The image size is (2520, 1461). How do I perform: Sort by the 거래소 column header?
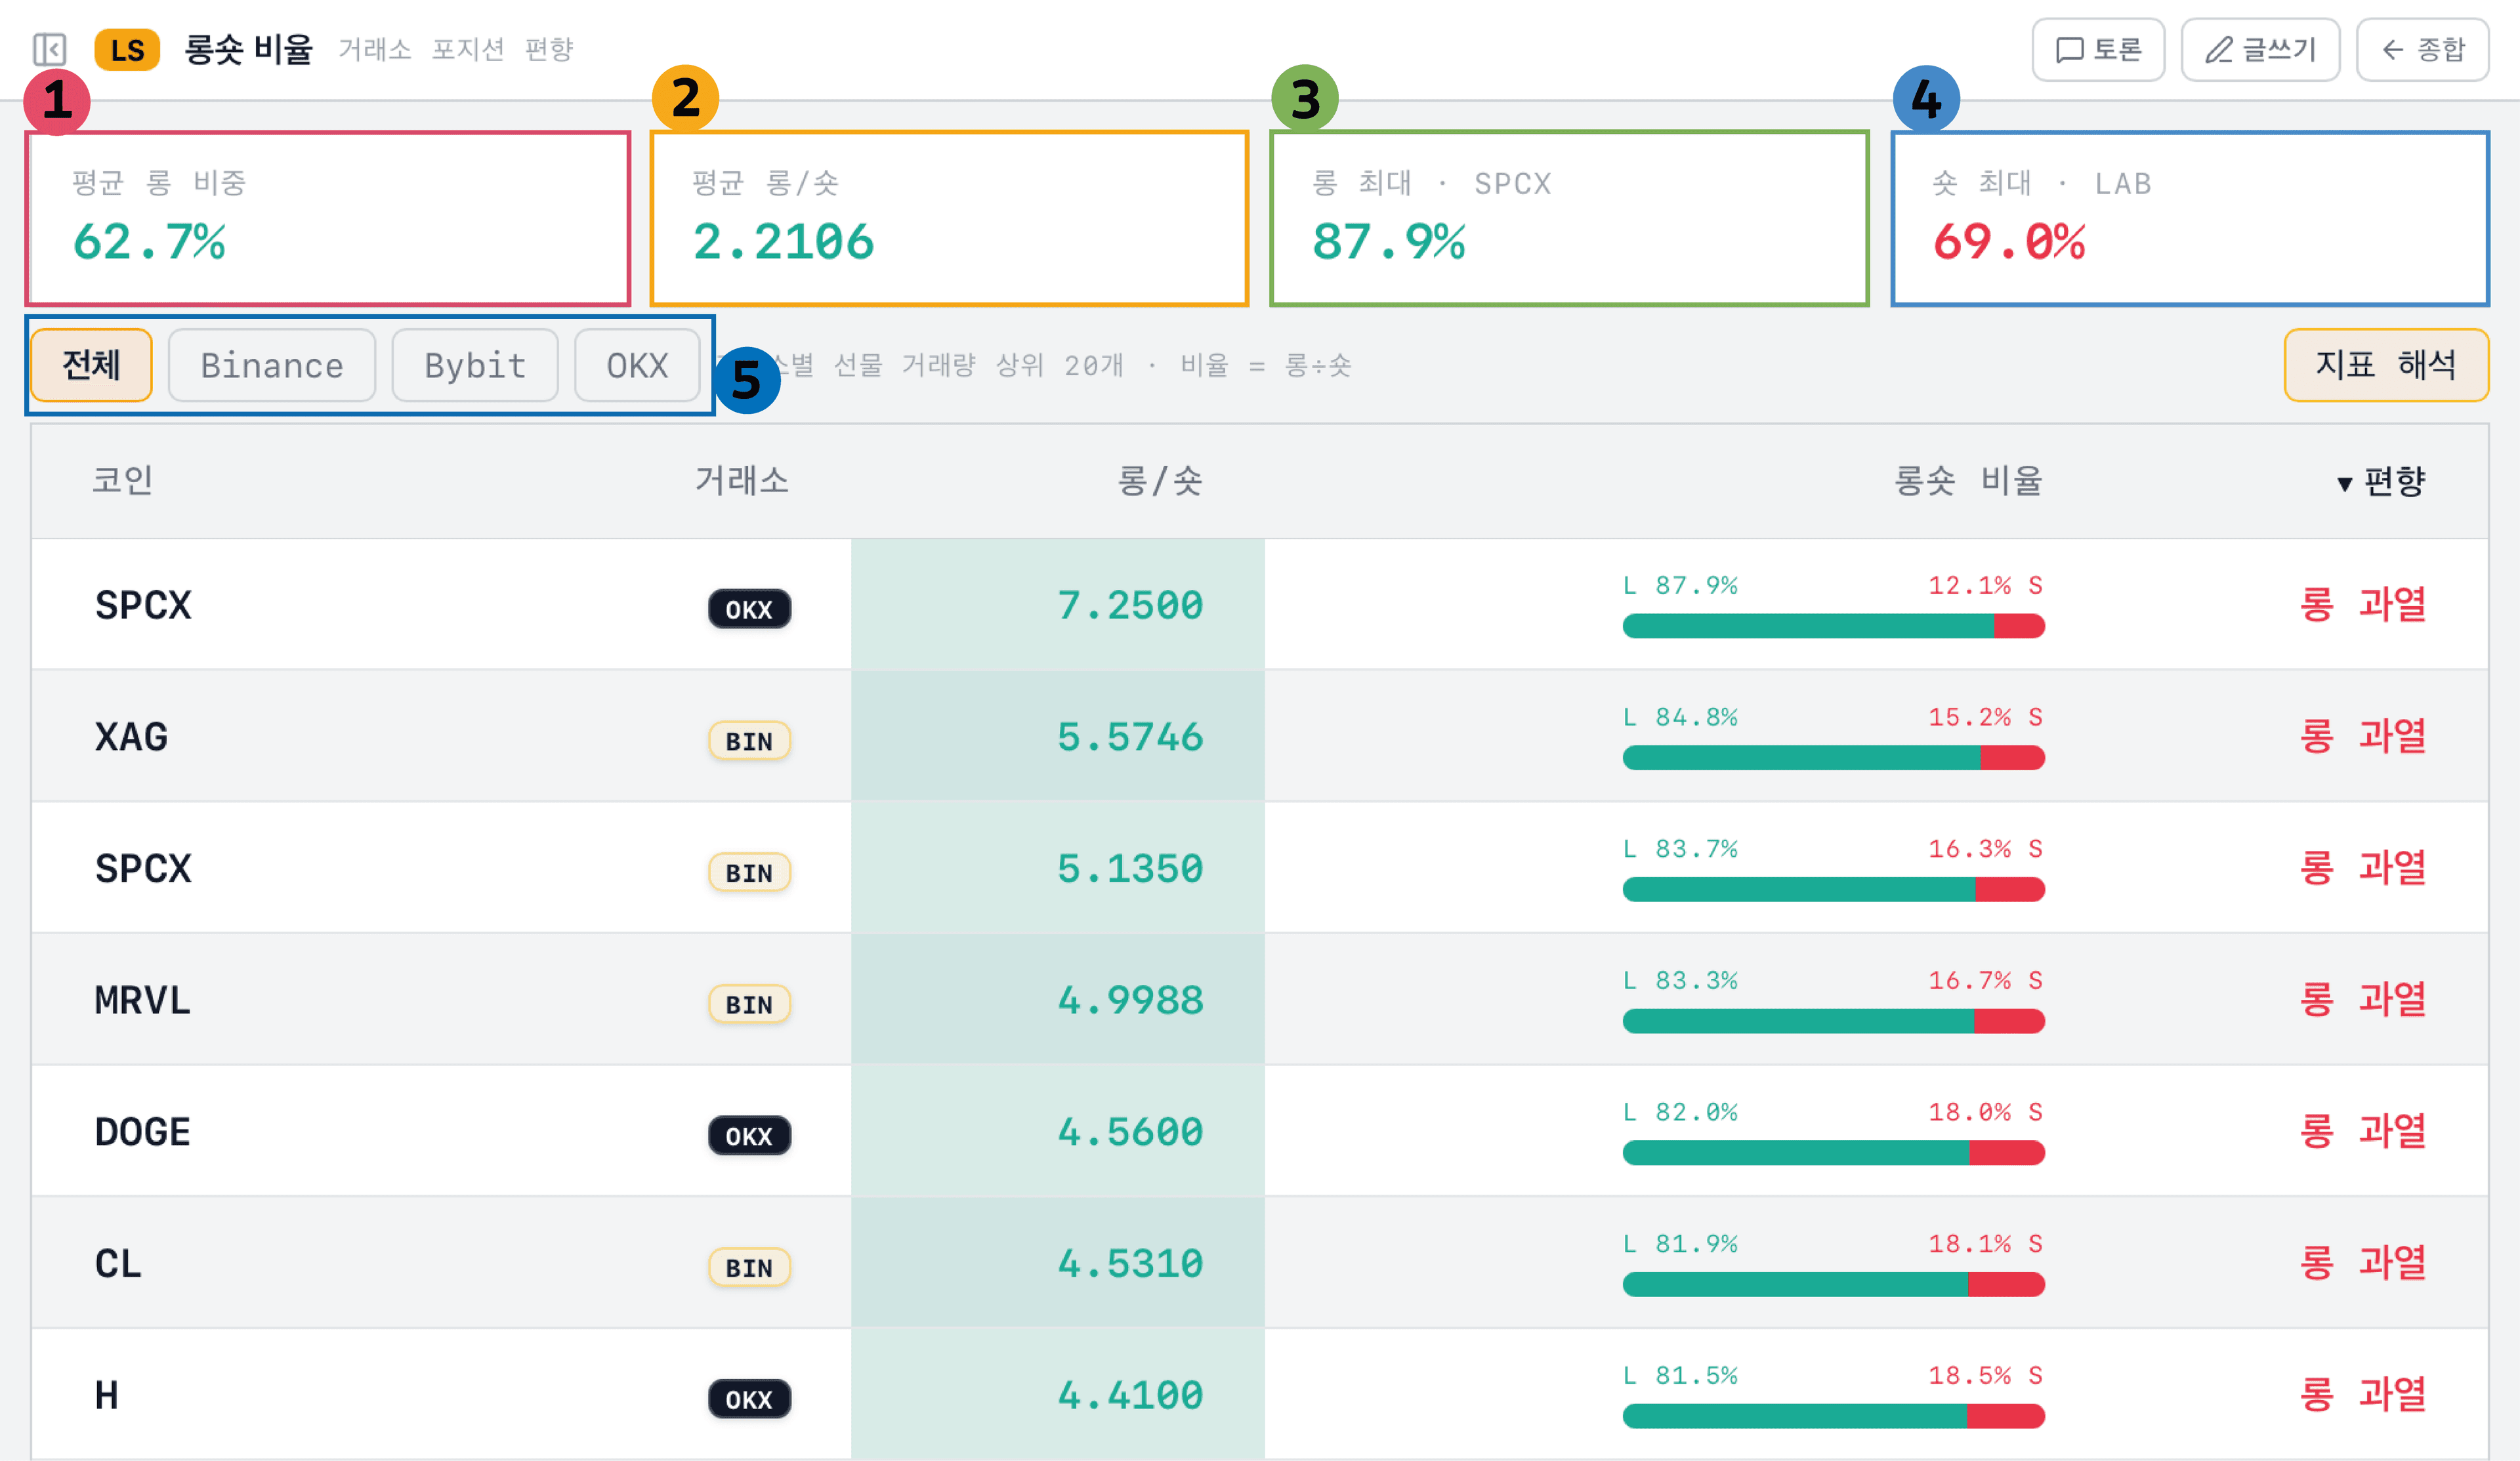pos(742,481)
